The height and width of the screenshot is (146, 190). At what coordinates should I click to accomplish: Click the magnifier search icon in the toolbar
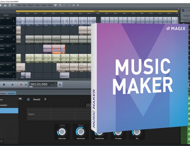coord(14,5)
